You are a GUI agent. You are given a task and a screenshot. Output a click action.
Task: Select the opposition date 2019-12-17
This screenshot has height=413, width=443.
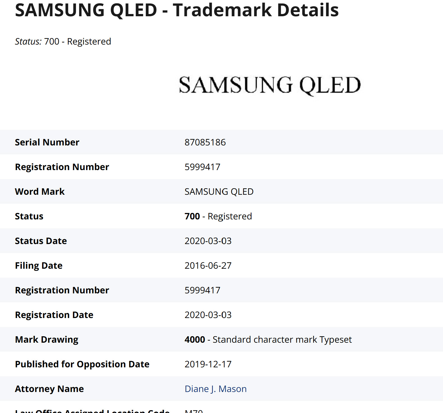[208, 364]
